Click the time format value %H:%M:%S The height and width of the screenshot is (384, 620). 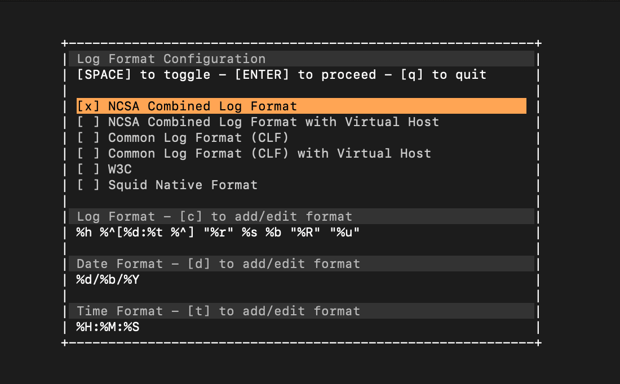[108, 327]
